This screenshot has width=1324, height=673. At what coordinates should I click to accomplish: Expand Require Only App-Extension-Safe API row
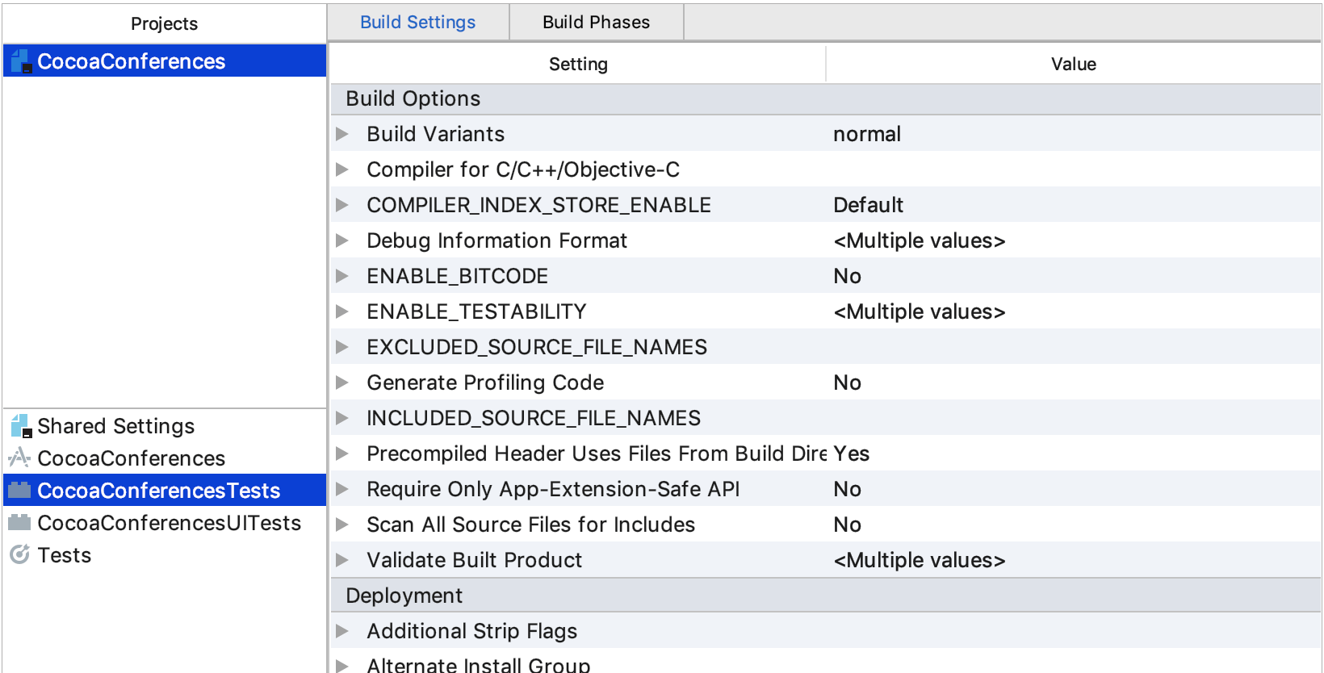342,489
